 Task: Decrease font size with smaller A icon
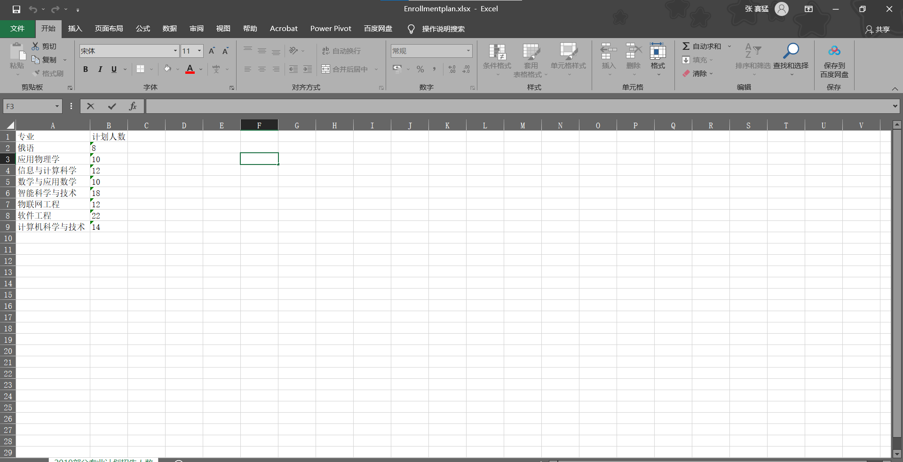[x=226, y=51]
